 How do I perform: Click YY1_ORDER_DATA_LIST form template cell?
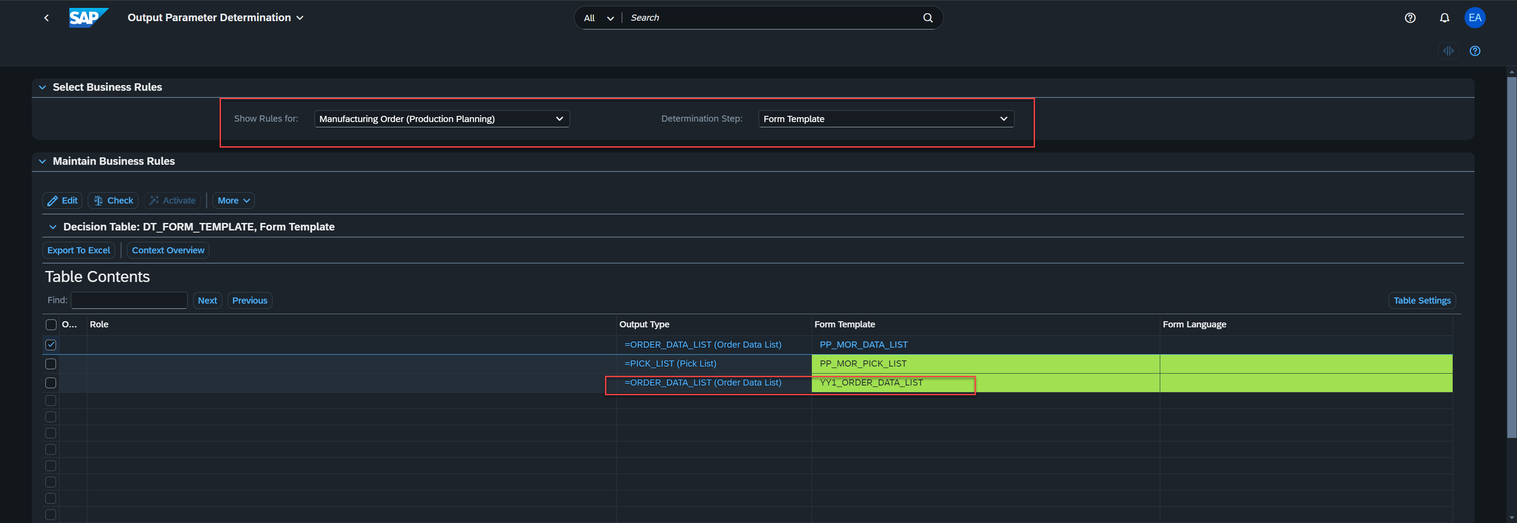pyautogui.click(x=985, y=383)
